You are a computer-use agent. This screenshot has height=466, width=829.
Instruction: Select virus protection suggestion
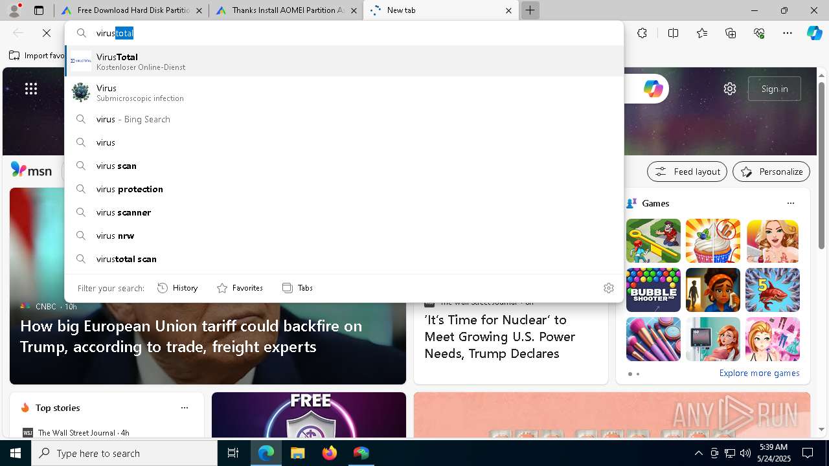click(x=345, y=189)
